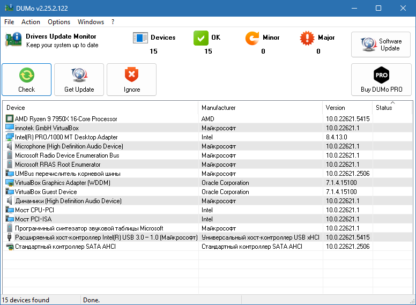The height and width of the screenshot is (305, 416).
Task: Click the Drivers Update Monitor logo icon
Action: pos(13,39)
